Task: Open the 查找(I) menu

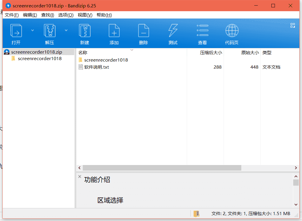Action: tap(47, 15)
